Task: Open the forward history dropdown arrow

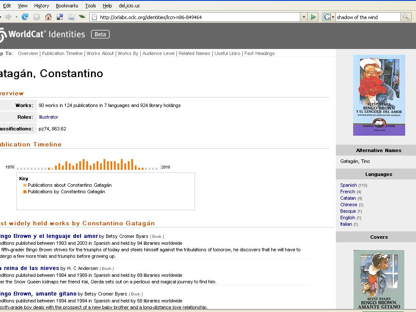Action: pos(16,17)
